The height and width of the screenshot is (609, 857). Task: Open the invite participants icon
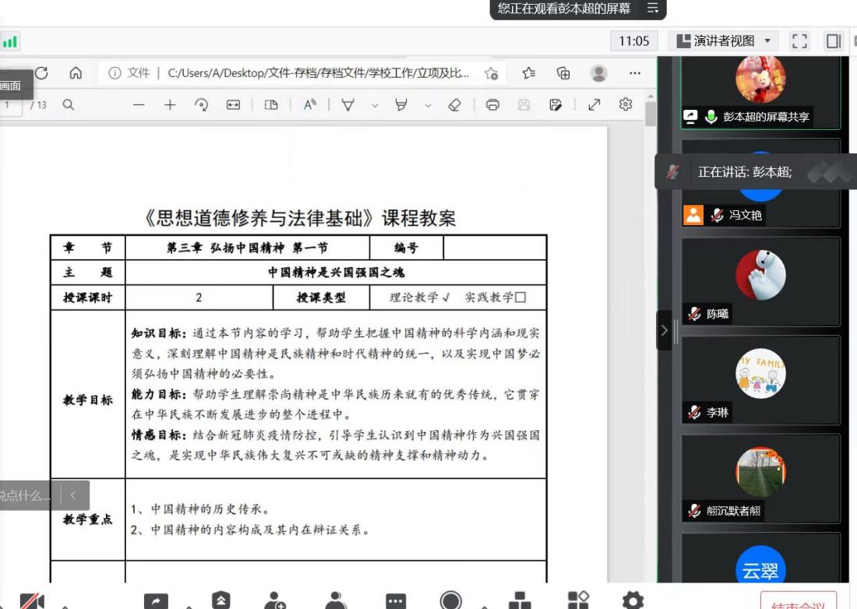pyautogui.click(x=274, y=600)
